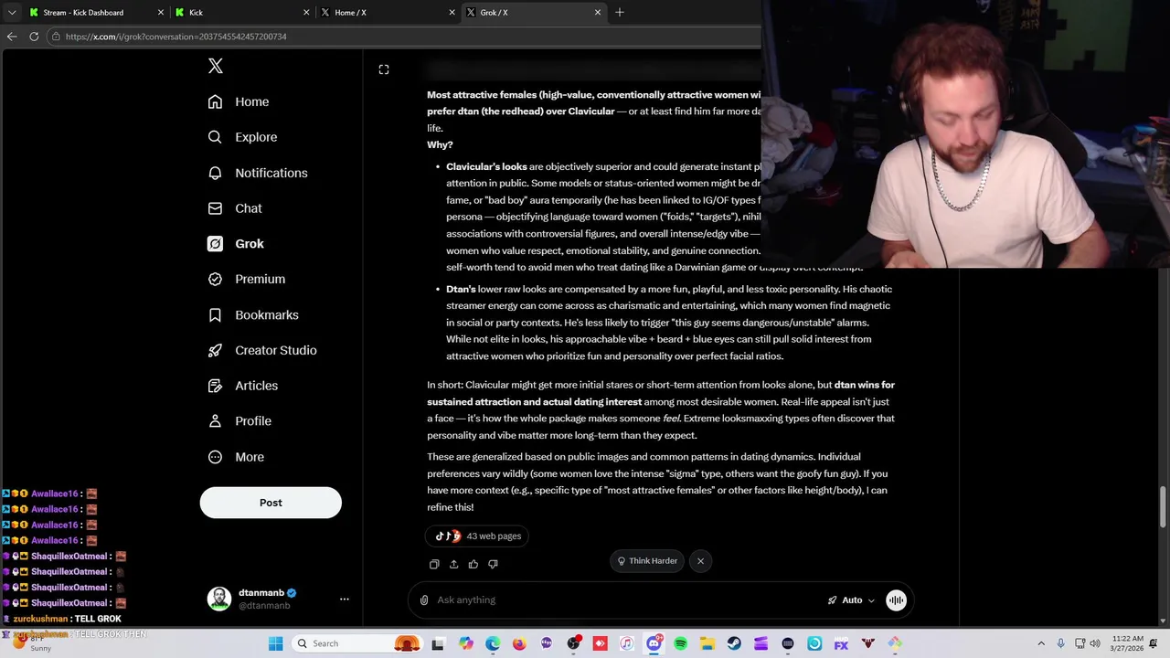Share the Grok response

[453, 564]
